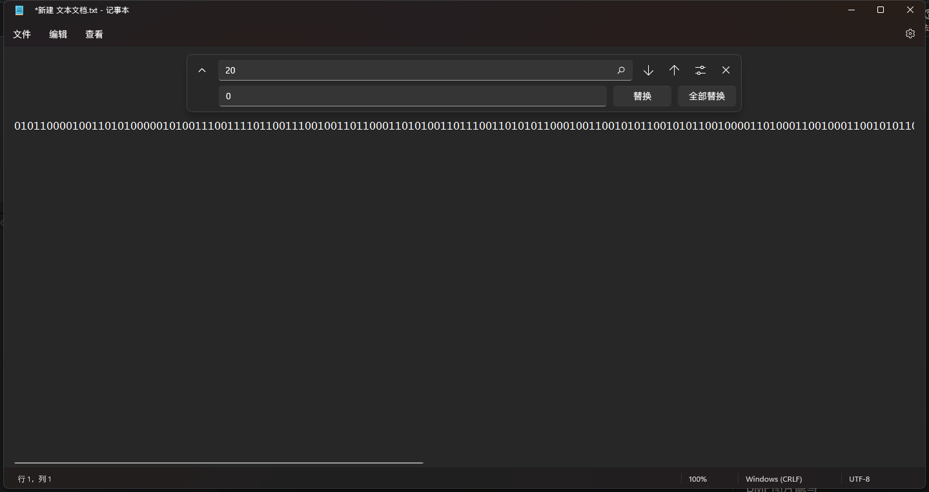
Task: Maximize the Notepad window
Action: (881, 10)
